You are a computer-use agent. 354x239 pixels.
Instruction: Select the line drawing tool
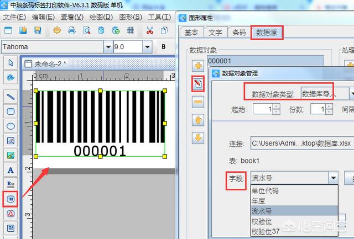(11, 97)
